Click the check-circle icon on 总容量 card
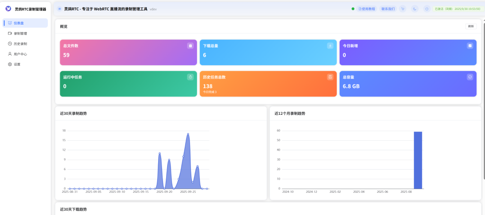 click(470, 77)
